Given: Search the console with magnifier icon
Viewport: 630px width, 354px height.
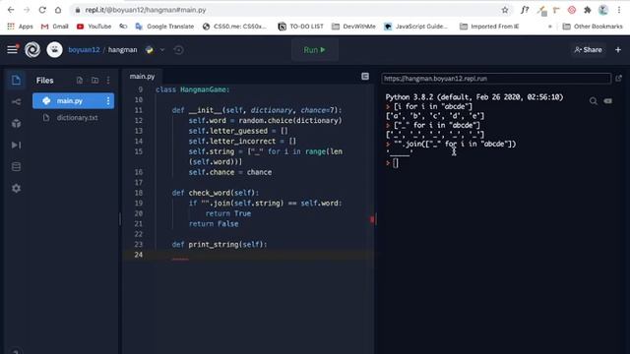Looking at the screenshot, I should 593,101.
